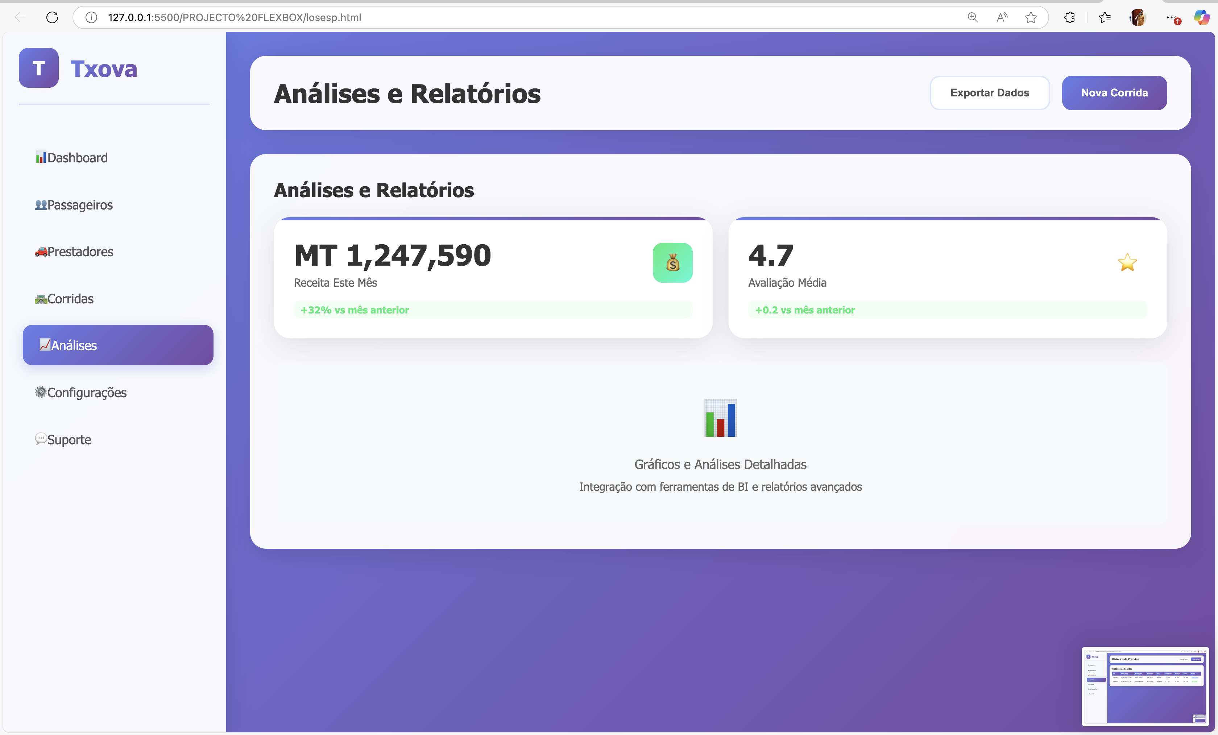Viewport: 1218px width, 735px height.
Task: Click the Txova 'T' logo icon
Action: (x=38, y=68)
